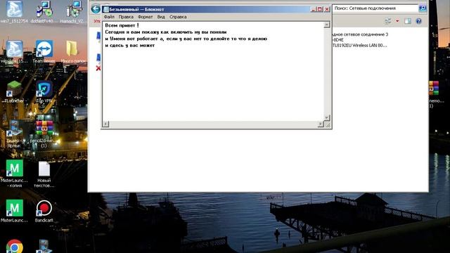This screenshot has height=253, width=450.
Task: Open the MisterLauncher - копия shortcut
Action: (14, 174)
